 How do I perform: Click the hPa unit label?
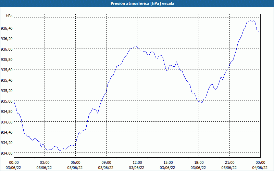click(10, 16)
